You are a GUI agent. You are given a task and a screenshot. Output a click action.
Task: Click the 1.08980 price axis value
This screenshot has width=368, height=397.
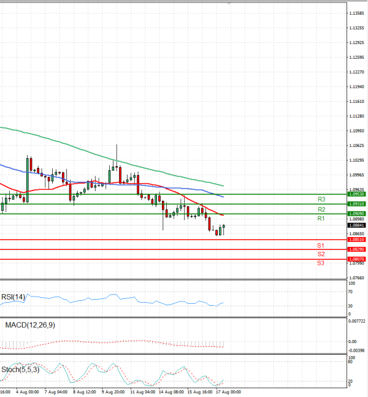pyautogui.click(x=356, y=219)
